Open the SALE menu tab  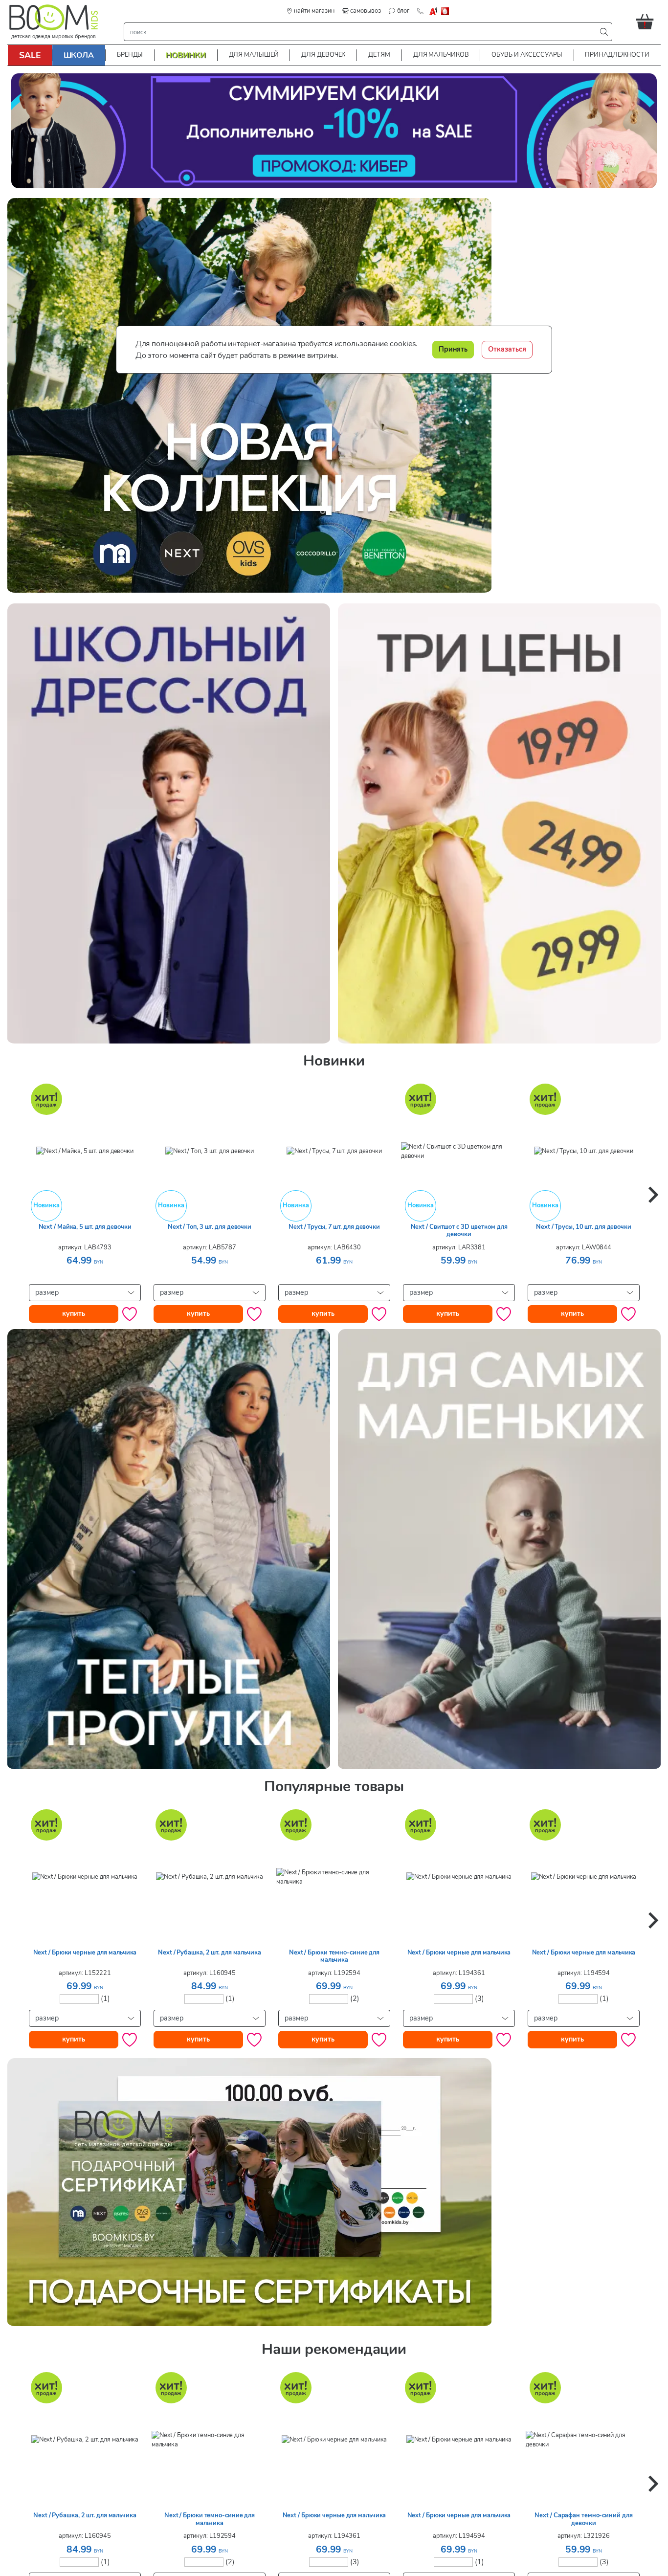click(x=30, y=55)
